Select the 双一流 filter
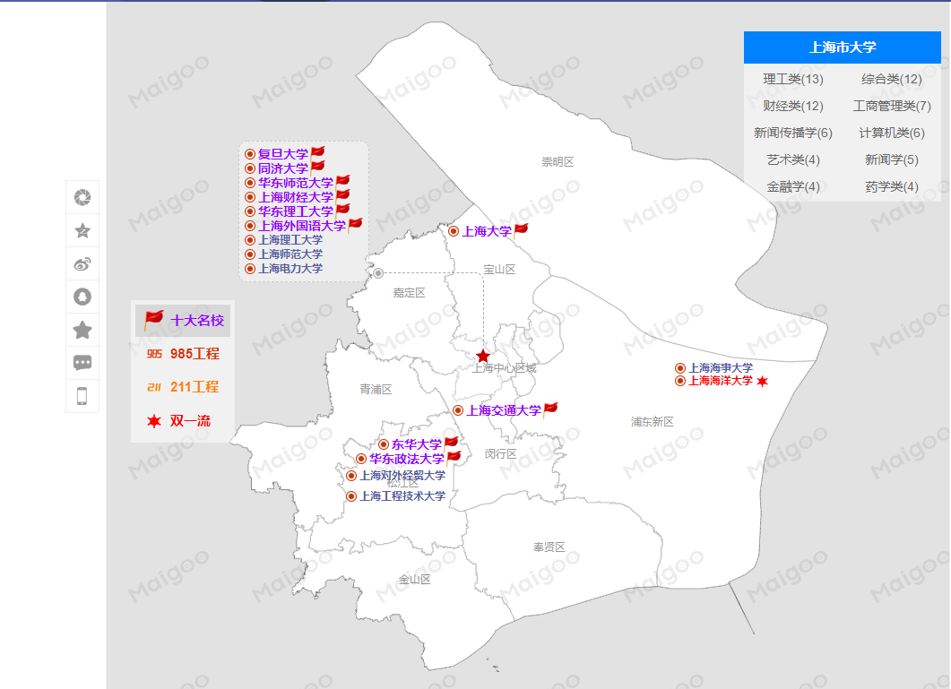Image resolution: width=951 pixels, height=689 pixels. 183,421
